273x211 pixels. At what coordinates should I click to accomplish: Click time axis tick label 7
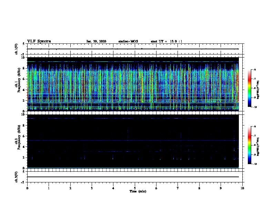(178, 188)
